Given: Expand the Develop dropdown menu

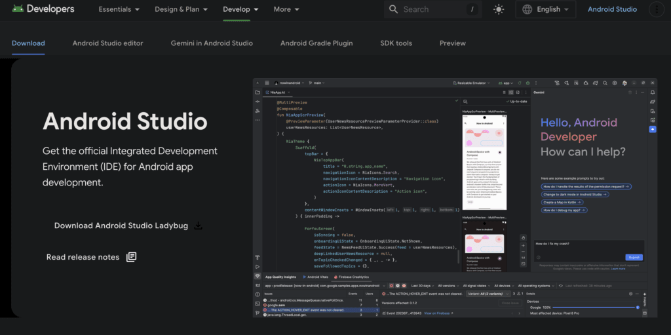Looking at the screenshot, I should point(241,9).
